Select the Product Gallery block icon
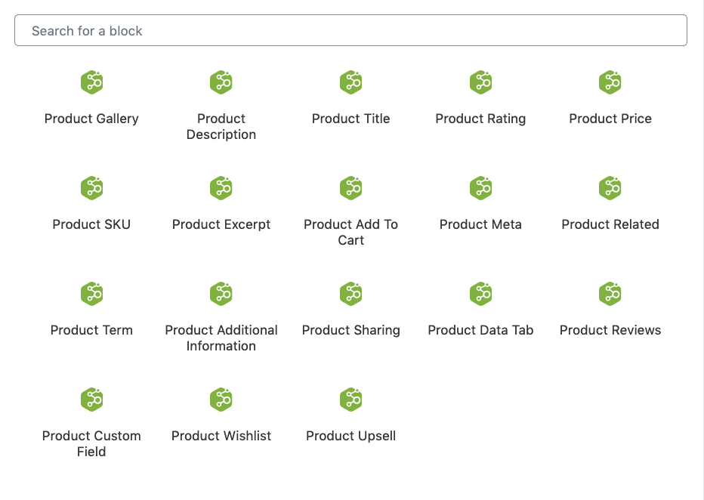Image resolution: width=704 pixels, height=500 pixels. tap(91, 82)
